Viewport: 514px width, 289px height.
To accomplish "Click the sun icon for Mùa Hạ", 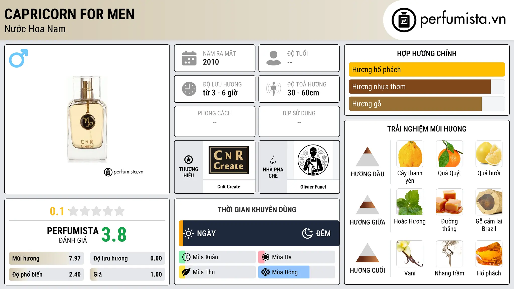I will (x=266, y=257).
